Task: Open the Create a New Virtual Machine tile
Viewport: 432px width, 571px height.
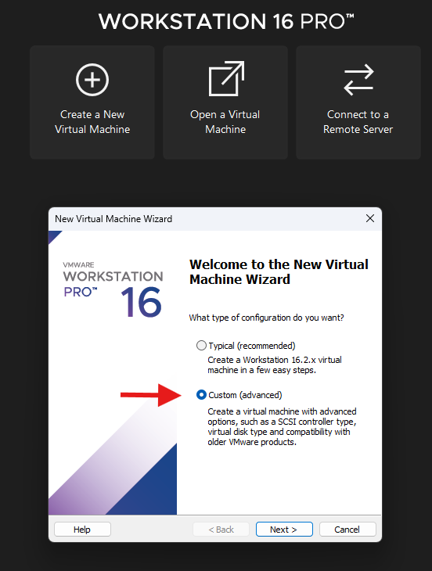Action: click(92, 102)
